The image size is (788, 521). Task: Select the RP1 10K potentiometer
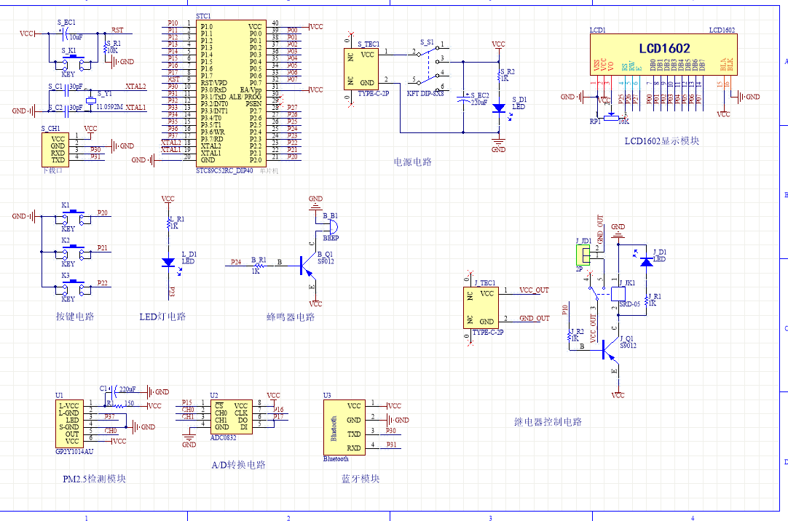click(611, 118)
